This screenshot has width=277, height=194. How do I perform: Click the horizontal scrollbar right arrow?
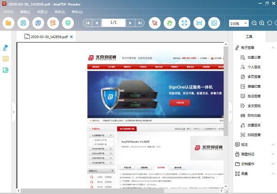[222, 190]
